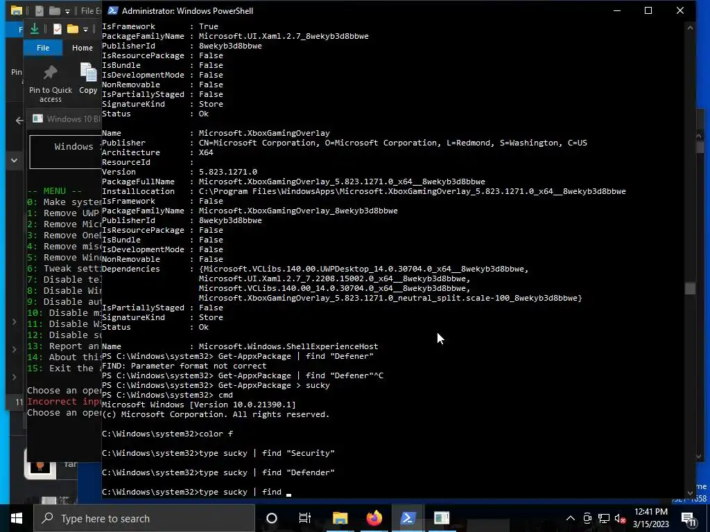Image resolution: width=710 pixels, height=532 pixels.
Task: Click 'Microsoft.Windows.ShellExperienceHost' text
Action: tap(288, 346)
